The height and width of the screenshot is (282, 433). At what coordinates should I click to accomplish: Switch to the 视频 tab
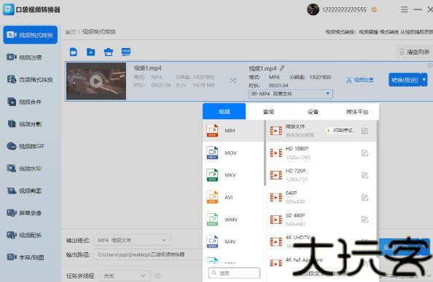pyautogui.click(x=225, y=111)
